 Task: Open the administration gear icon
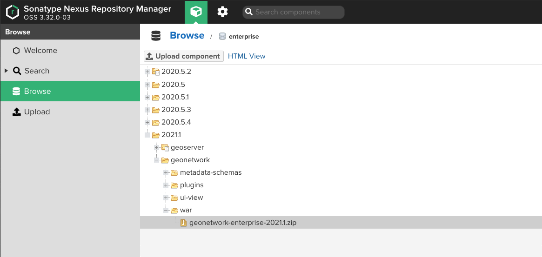(x=222, y=12)
